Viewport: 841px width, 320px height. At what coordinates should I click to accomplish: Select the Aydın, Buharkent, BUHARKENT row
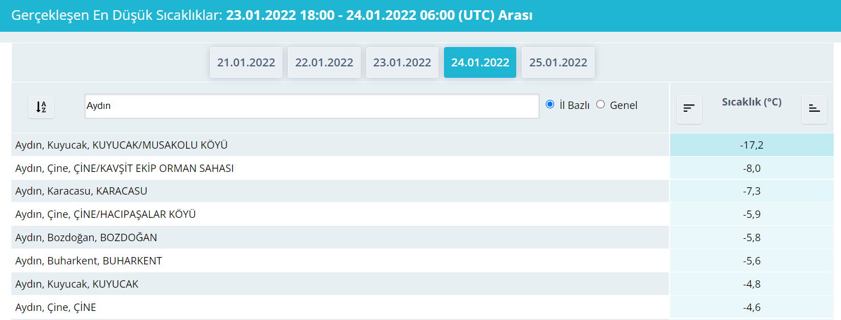pyautogui.click(x=89, y=261)
